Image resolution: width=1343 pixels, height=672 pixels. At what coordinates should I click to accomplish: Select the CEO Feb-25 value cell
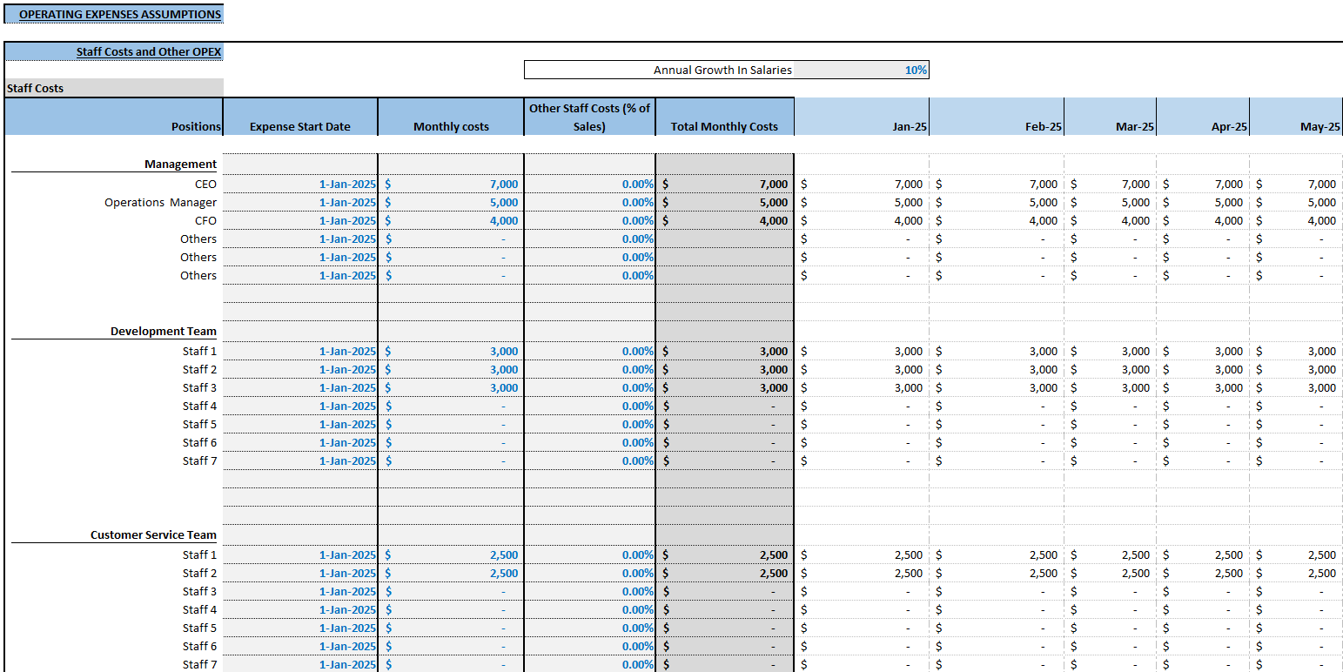tap(997, 184)
